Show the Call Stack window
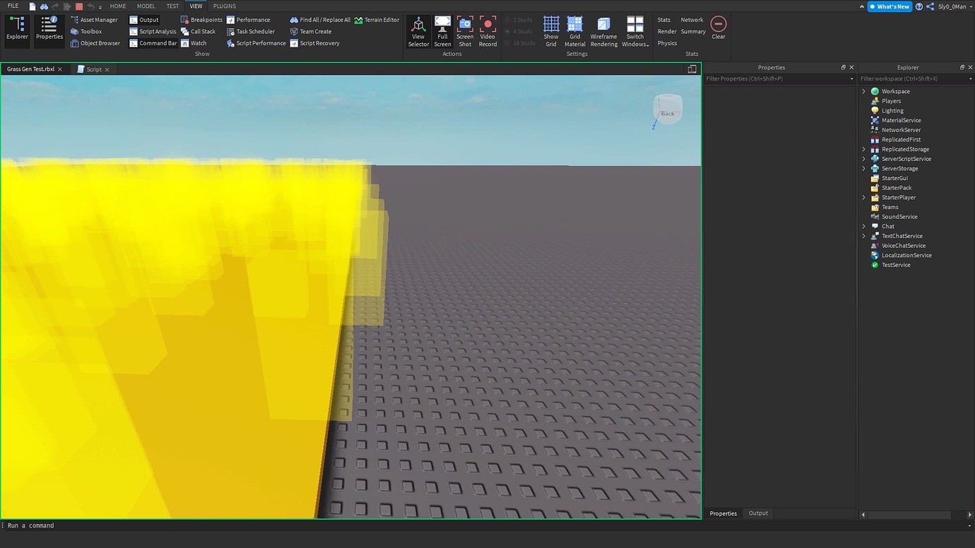Screen dimensions: 975x548 pyautogui.click(x=198, y=32)
